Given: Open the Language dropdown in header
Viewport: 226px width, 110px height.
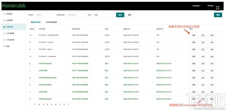Looking at the screenshot, I should (197, 6).
